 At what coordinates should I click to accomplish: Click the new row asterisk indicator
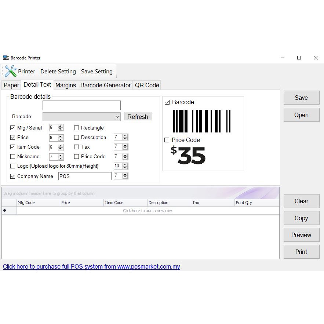pyautogui.click(x=5, y=211)
